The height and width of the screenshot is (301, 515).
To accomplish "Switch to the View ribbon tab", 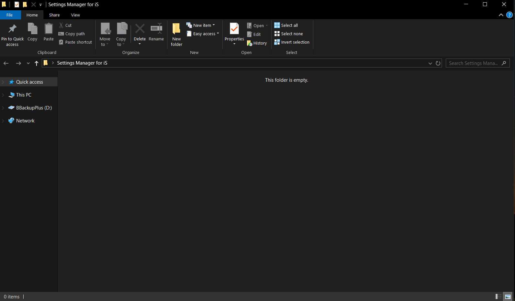I will [x=75, y=15].
